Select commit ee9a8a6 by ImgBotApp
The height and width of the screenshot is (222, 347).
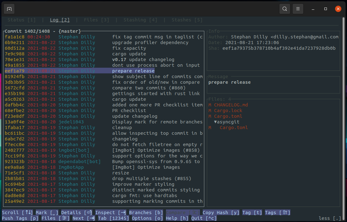point(104,167)
